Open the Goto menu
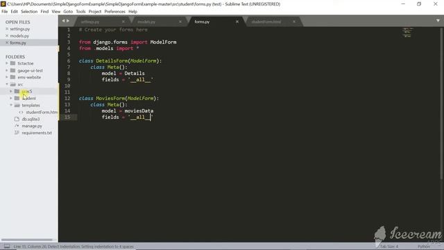Image resolution: width=444 pixels, height=250 pixels. coord(68,12)
